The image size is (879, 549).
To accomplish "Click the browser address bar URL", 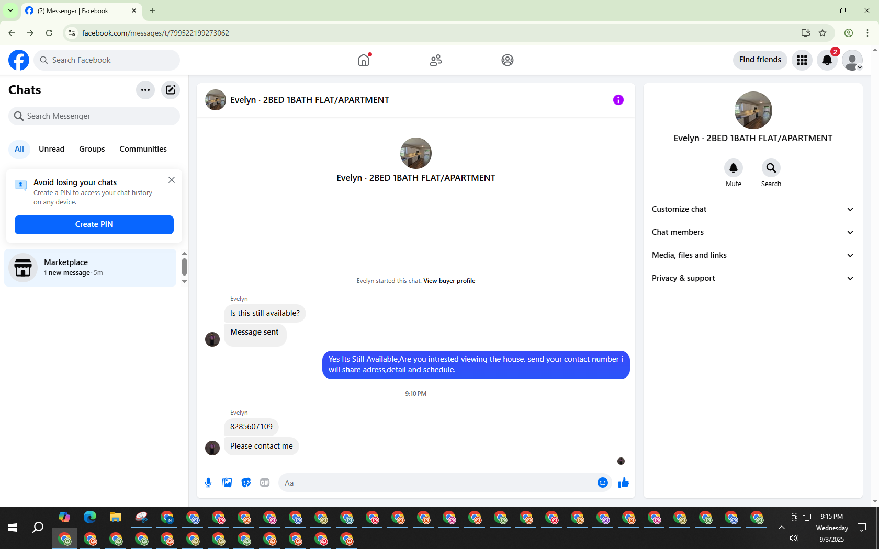I will (x=156, y=33).
